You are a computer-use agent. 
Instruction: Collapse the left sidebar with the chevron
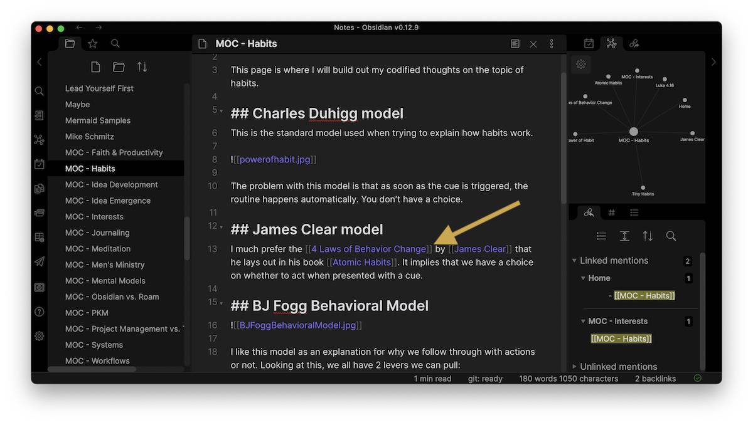(40, 62)
